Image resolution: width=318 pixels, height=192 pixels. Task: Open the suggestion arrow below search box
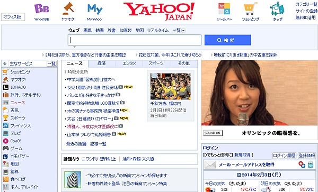point(74,47)
